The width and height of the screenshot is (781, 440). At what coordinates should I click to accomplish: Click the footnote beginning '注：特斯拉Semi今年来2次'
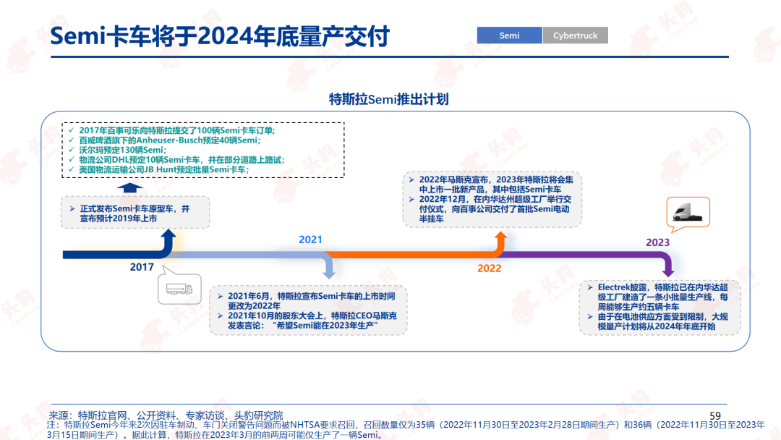tap(406, 430)
